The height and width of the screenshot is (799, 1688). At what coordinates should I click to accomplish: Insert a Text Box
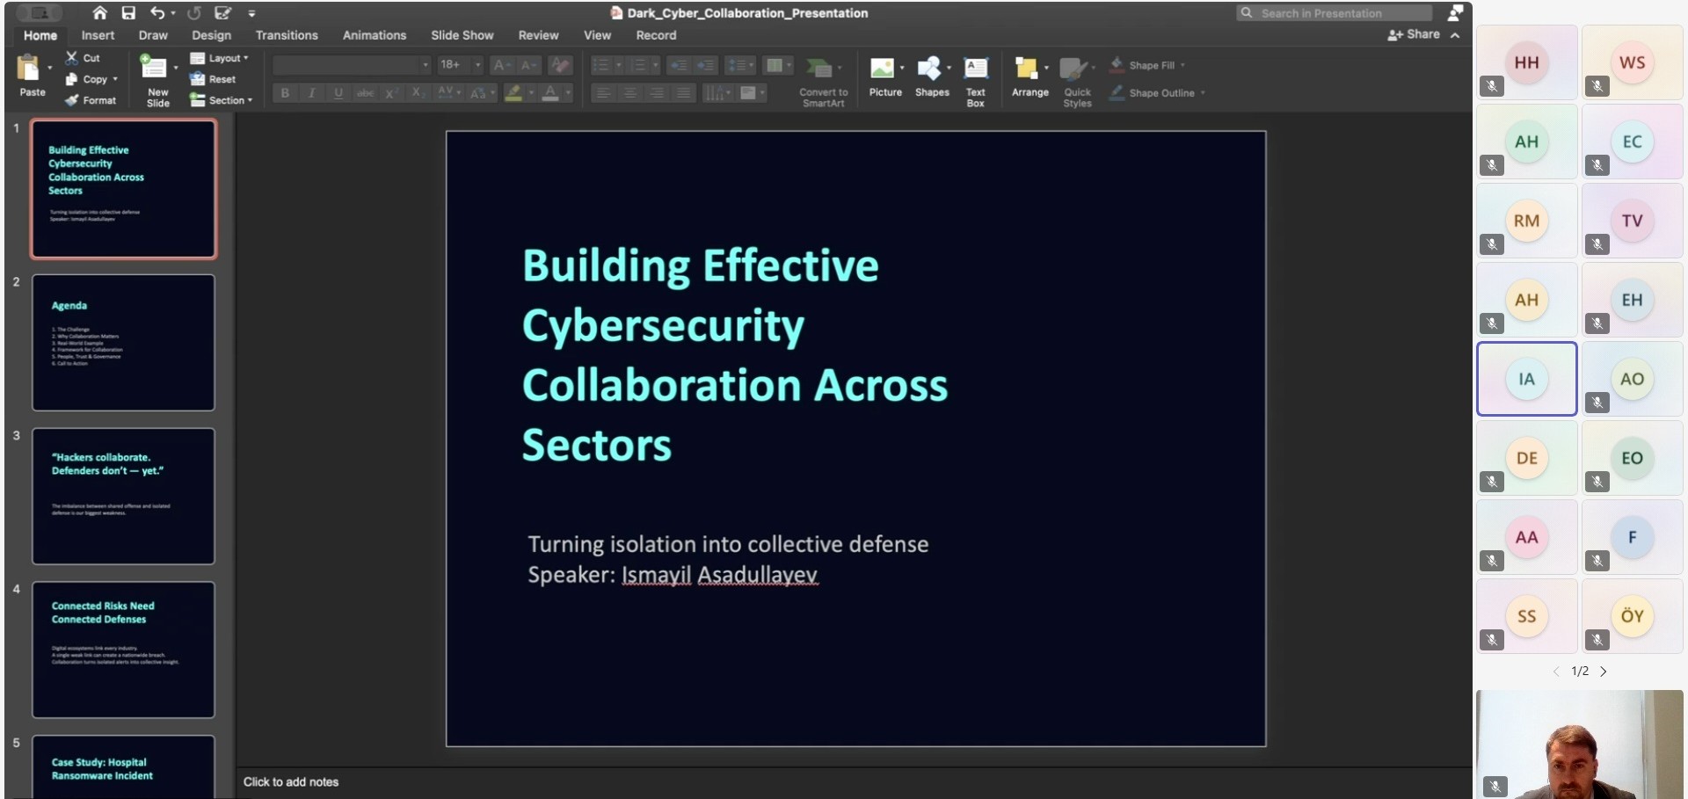click(x=975, y=69)
